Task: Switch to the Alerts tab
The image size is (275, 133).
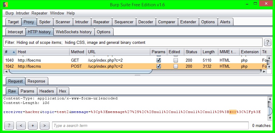Action: pyautogui.click(x=225, y=22)
